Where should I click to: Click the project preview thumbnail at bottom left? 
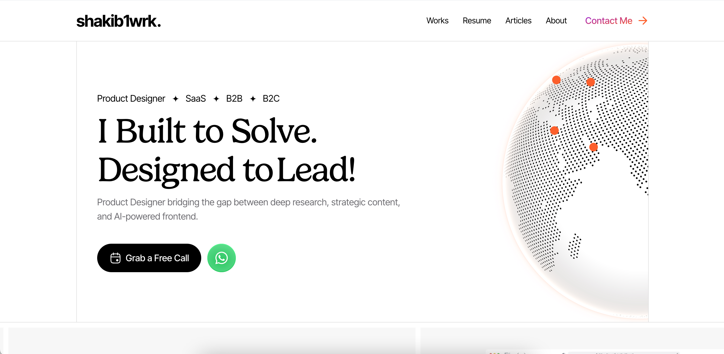[212, 341]
